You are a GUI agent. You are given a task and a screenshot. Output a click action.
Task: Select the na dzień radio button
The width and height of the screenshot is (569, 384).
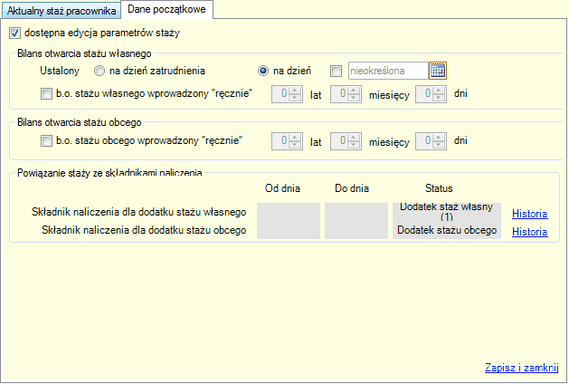(x=262, y=71)
